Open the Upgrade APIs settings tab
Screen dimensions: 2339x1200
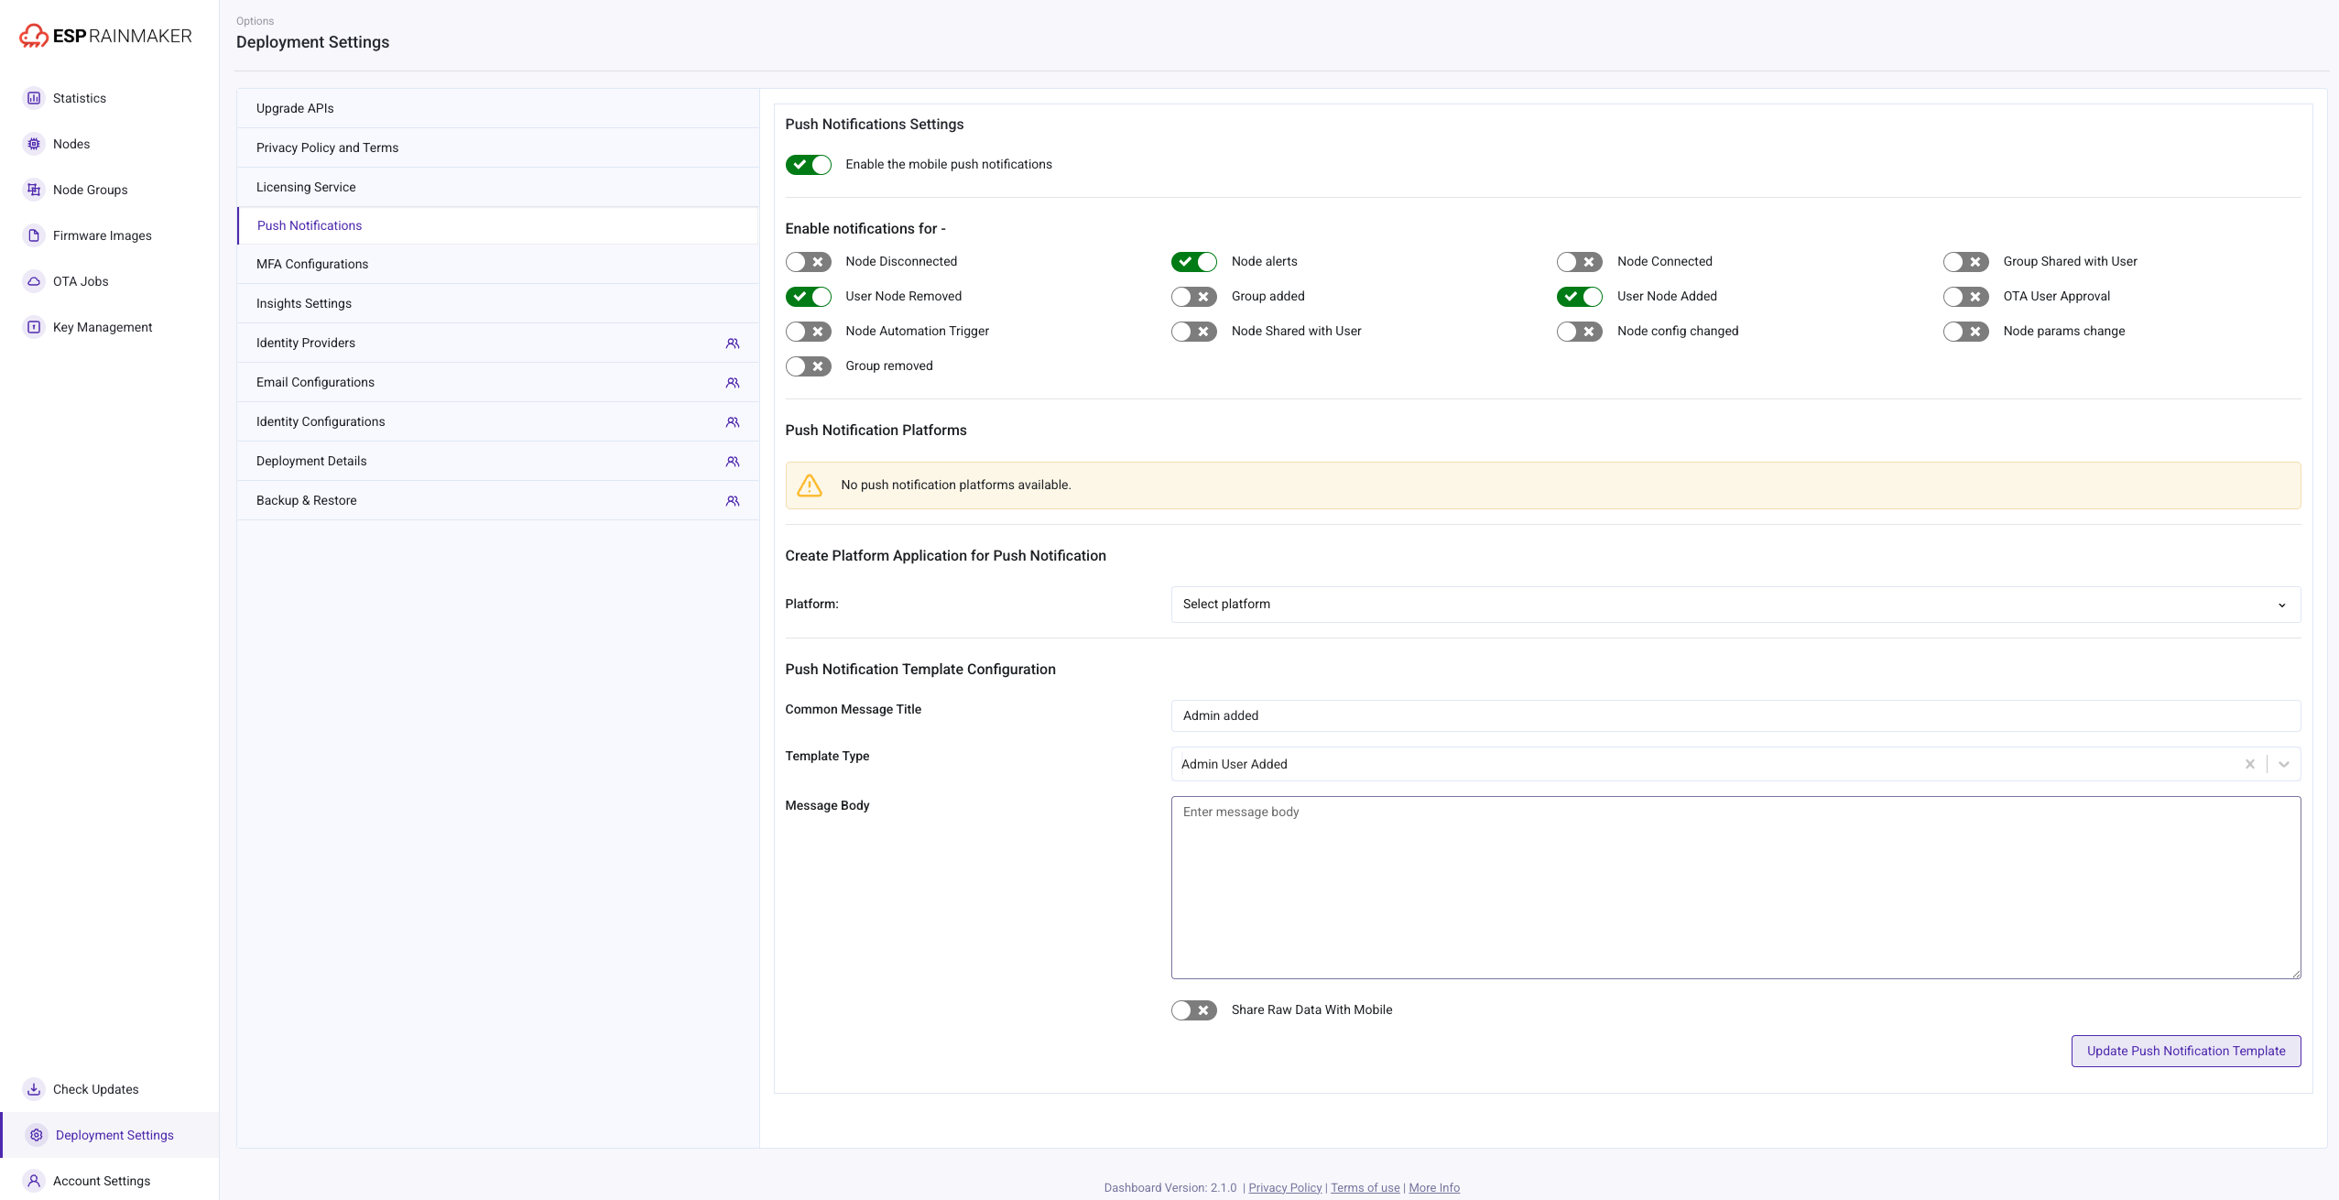point(498,108)
